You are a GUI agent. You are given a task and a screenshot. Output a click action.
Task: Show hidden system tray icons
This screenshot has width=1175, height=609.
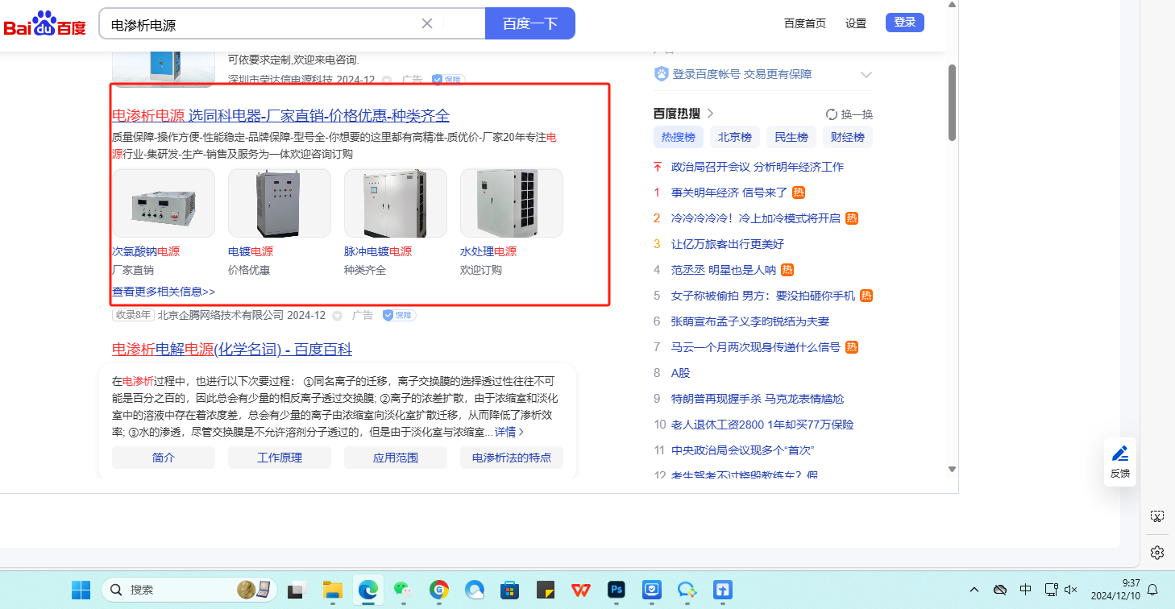(974, 590)
